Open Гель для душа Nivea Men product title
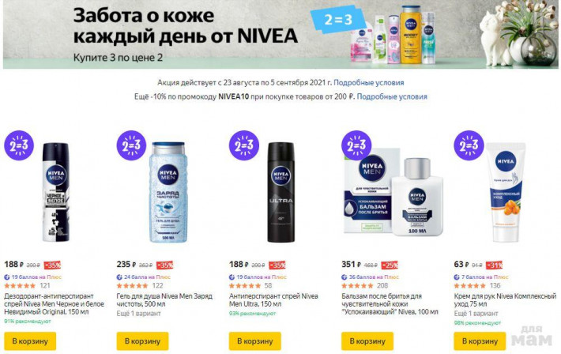The height and width of the screenshot is (354, 561). [x=164, y=300]
